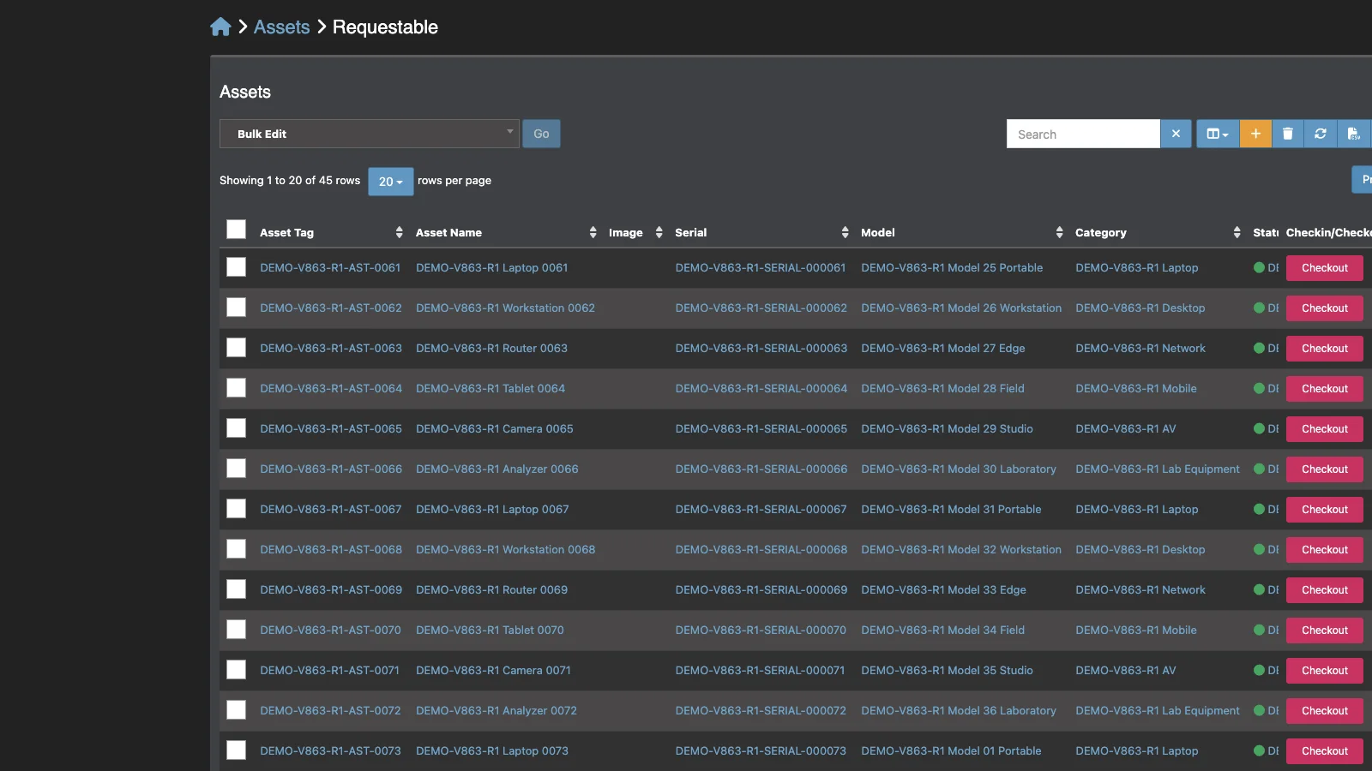Screen dimensions: 1372x771
Task: Check the Analyzer 0072 row checkbox
Action: pos(236,710)
